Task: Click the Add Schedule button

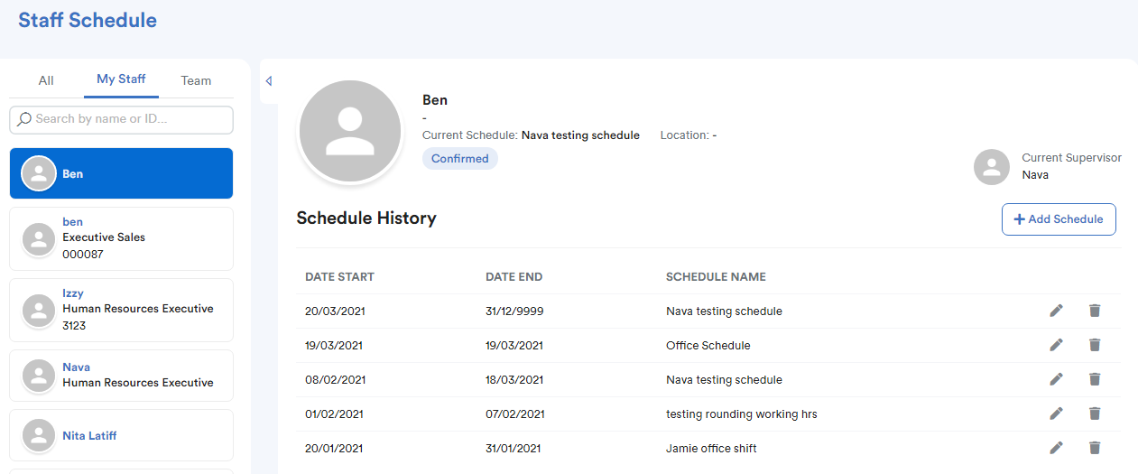Action: [x=1059, y=219]
